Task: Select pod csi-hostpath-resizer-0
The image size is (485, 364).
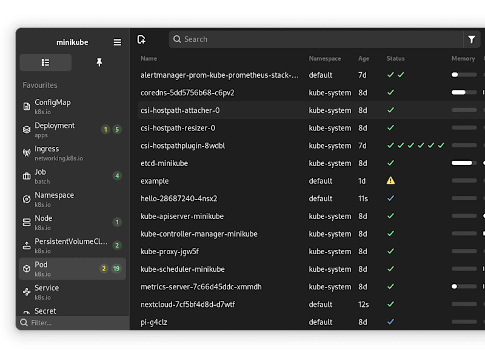Action: [x=311, y=128]
